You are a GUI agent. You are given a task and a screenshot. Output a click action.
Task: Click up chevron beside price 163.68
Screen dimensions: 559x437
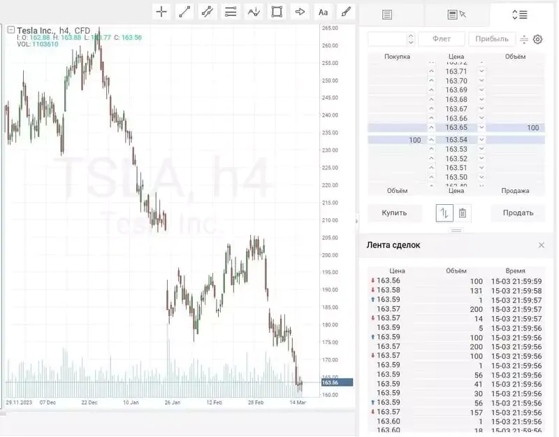click(431, 99)
